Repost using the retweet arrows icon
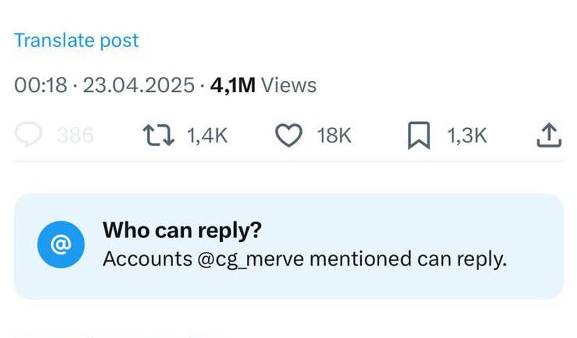 click(158, 135)
